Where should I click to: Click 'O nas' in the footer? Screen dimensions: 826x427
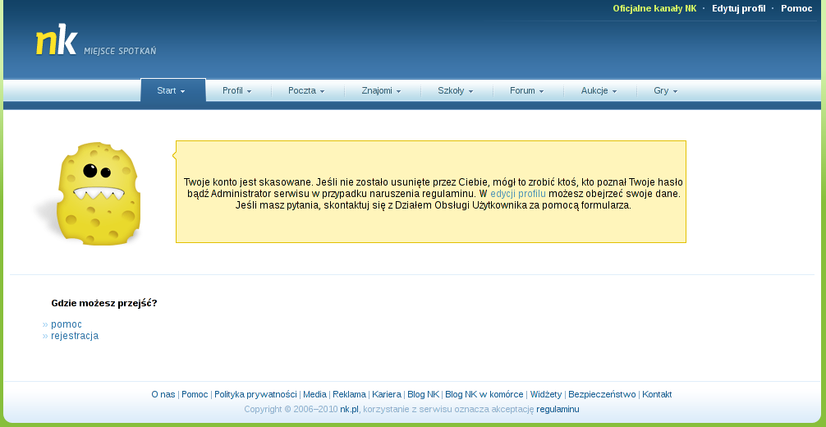coord(163,394)
